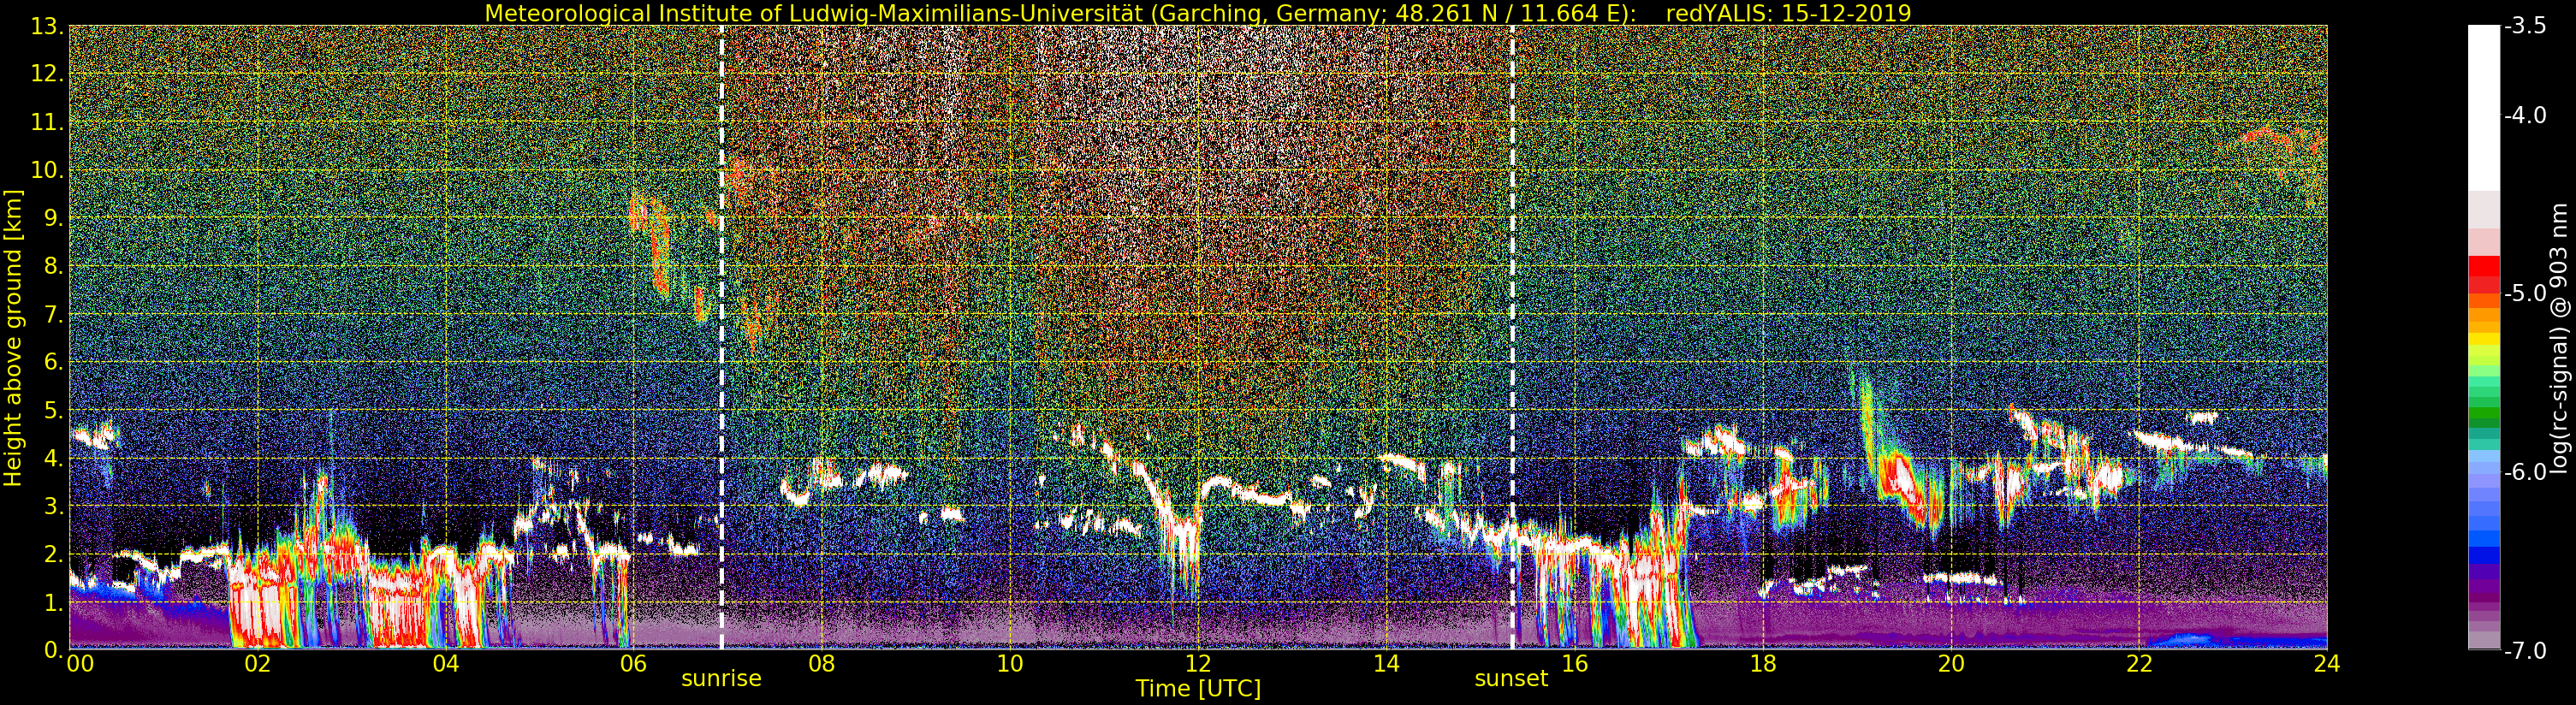The image size is (2576, 705).
Task: Click the '6.' height axis tick label
Action: click(x=53, y=362)
